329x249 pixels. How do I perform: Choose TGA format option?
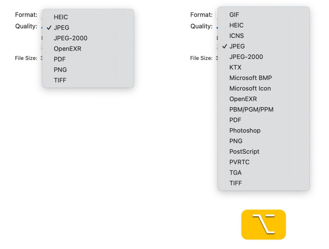263,172
